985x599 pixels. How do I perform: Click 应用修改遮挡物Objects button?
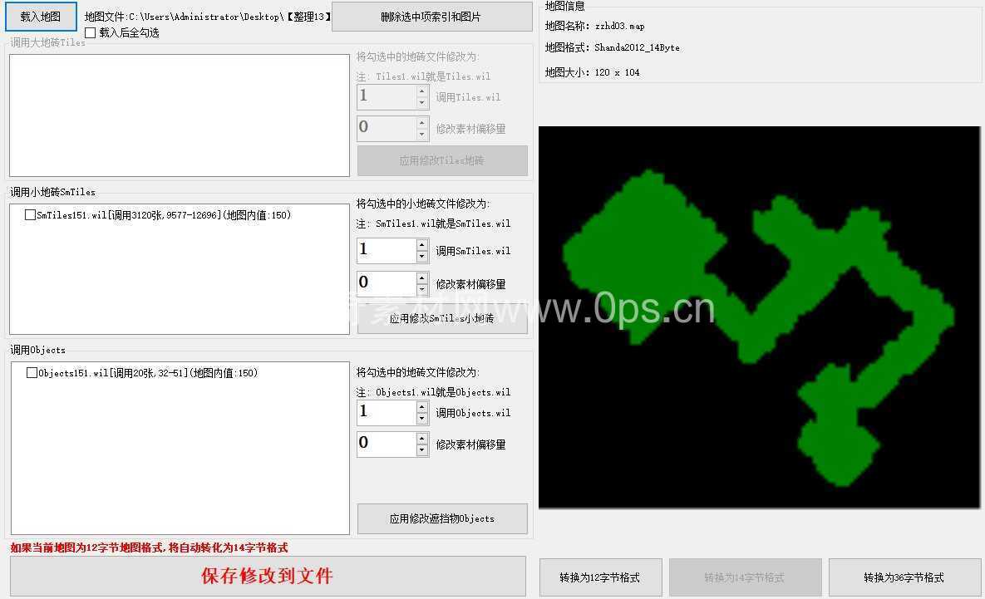442,518
